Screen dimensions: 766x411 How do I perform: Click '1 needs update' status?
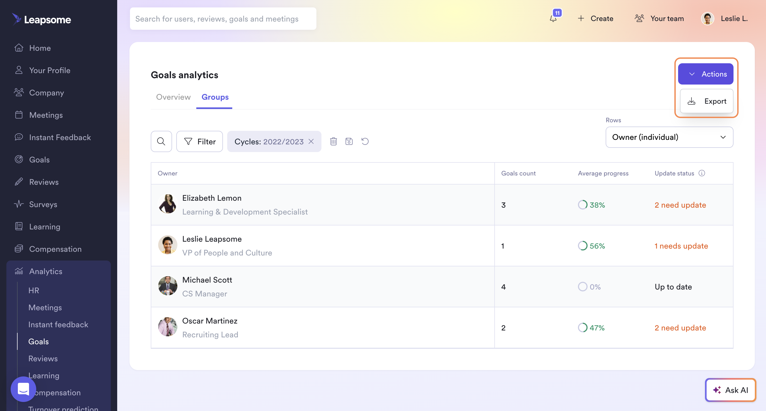click(x=681, y=246)
